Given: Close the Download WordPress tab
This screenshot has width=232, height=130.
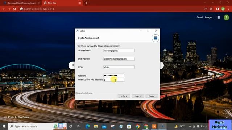Looking at the screenshot, I should 40,3.
